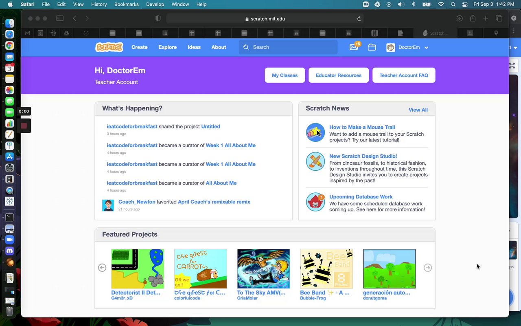Open the My Stuff folder icon
521x326 pixels.
(372, 47)
